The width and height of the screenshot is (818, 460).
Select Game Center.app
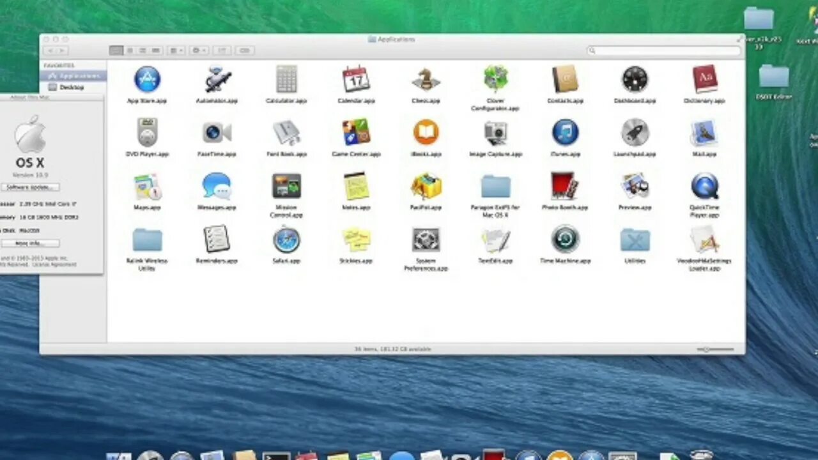point(356,133)
